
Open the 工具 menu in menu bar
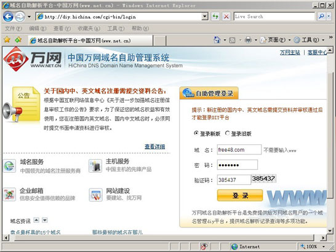coord(116,28)
